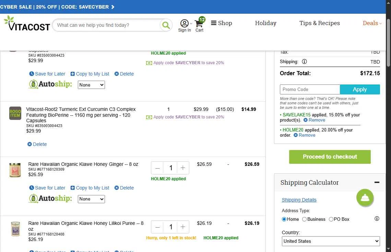The image size is (391, 252).
Task: Select the PO Box address type
Action: coord(331,219)
